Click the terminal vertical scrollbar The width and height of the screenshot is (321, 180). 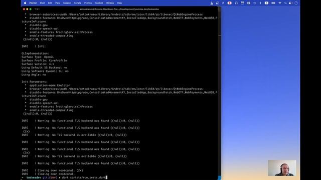click(x=220, y=93)
